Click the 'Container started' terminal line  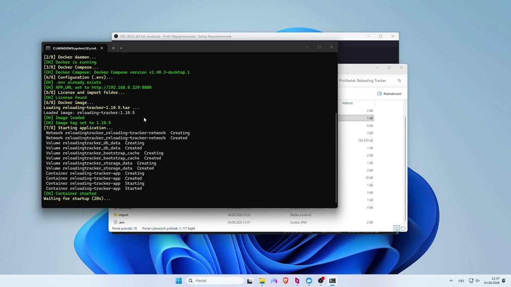tap(70, 193)
